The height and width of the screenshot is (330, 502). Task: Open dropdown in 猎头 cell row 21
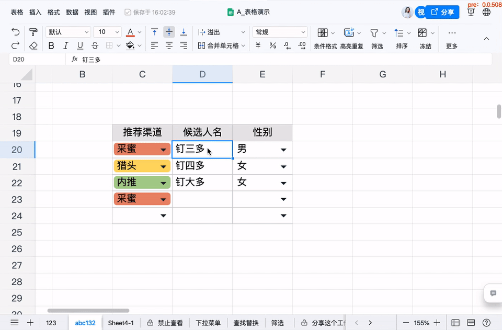pyautogui.click(x=163, y=166)
